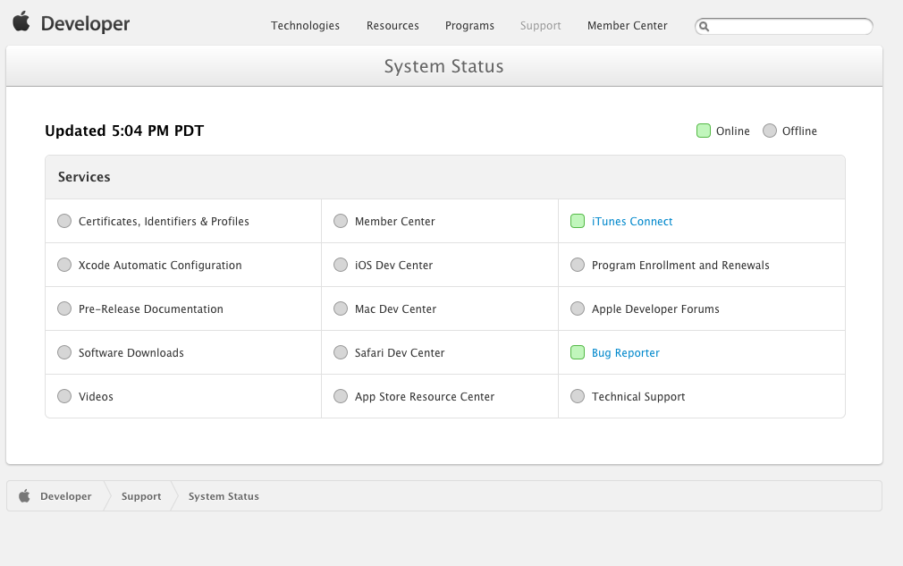Screen dimensions: 903x566
Task: Focus the search field in header
Action: point(790,27)
